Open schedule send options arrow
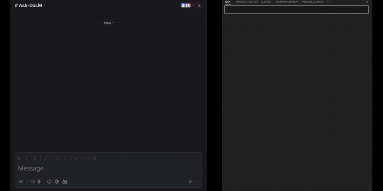383x191 pixels. pyautogui.click(x=198, y=182)
